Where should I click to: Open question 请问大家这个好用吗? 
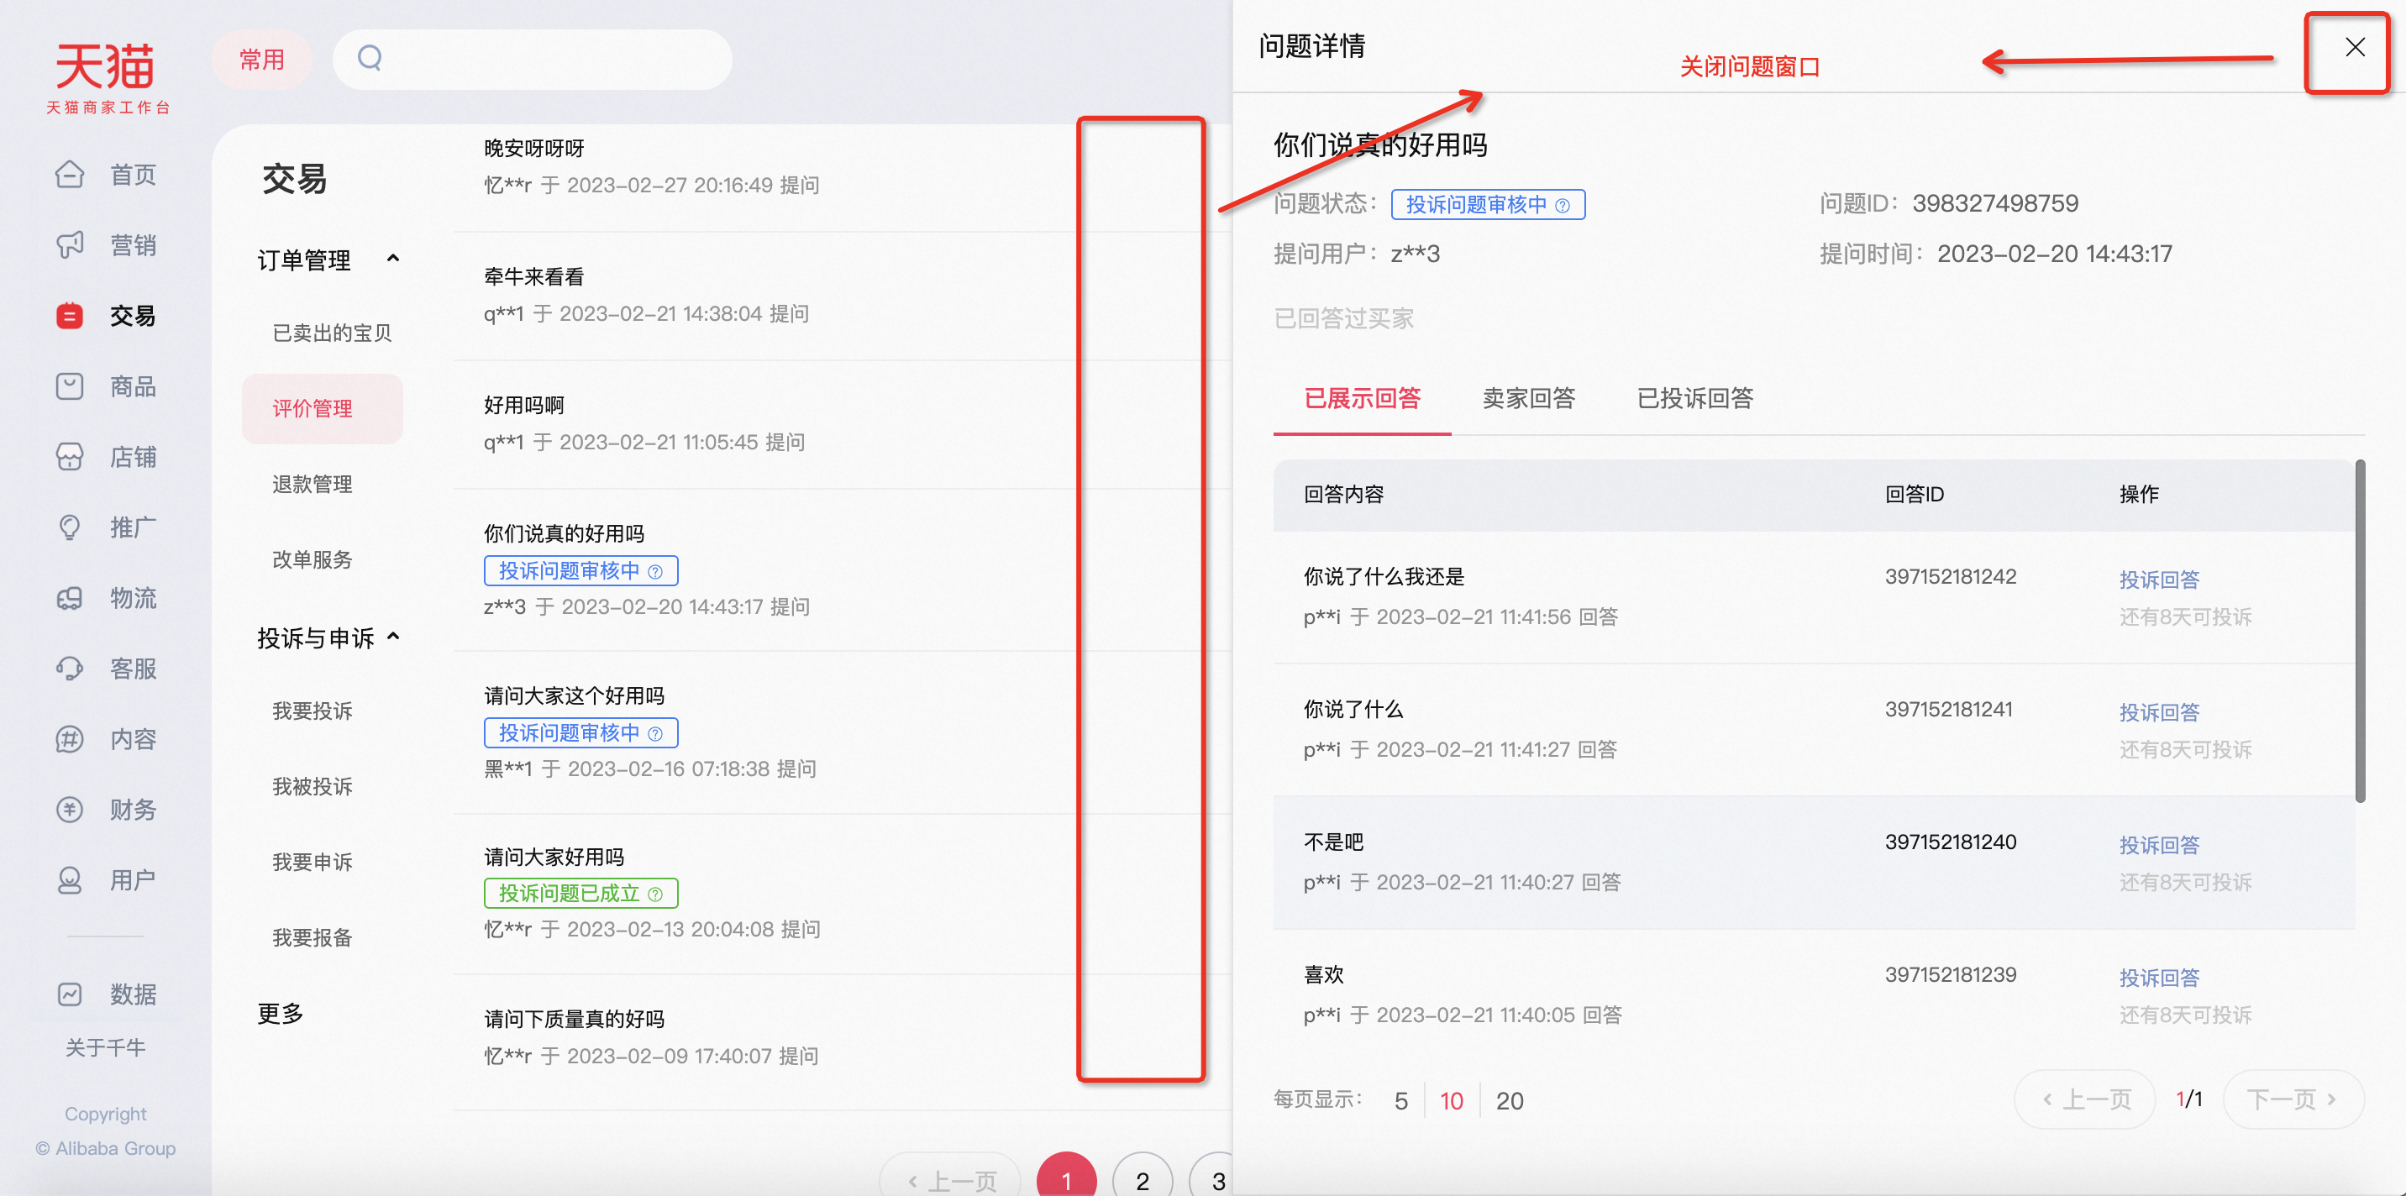575,696
